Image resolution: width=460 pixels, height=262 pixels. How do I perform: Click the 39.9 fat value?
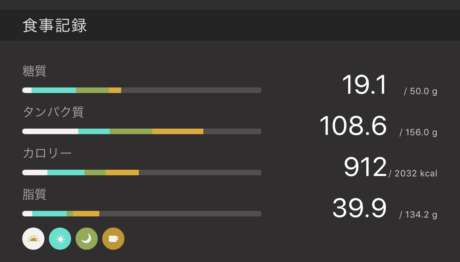pos(359,208)
